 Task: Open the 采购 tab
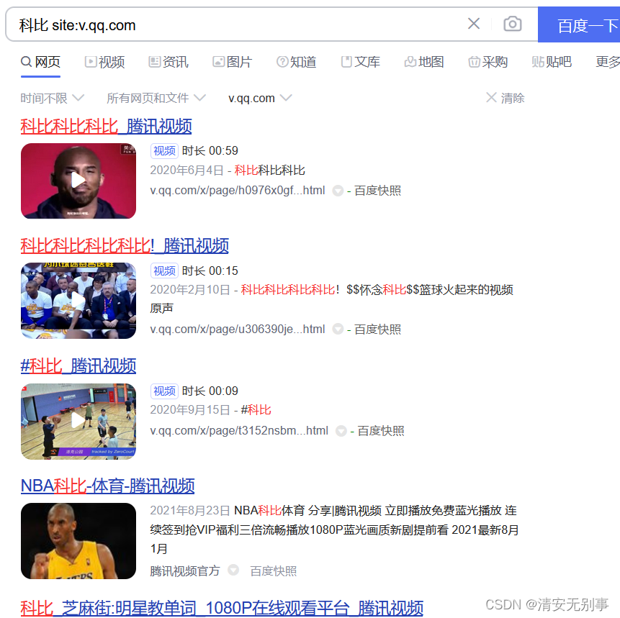488,62
